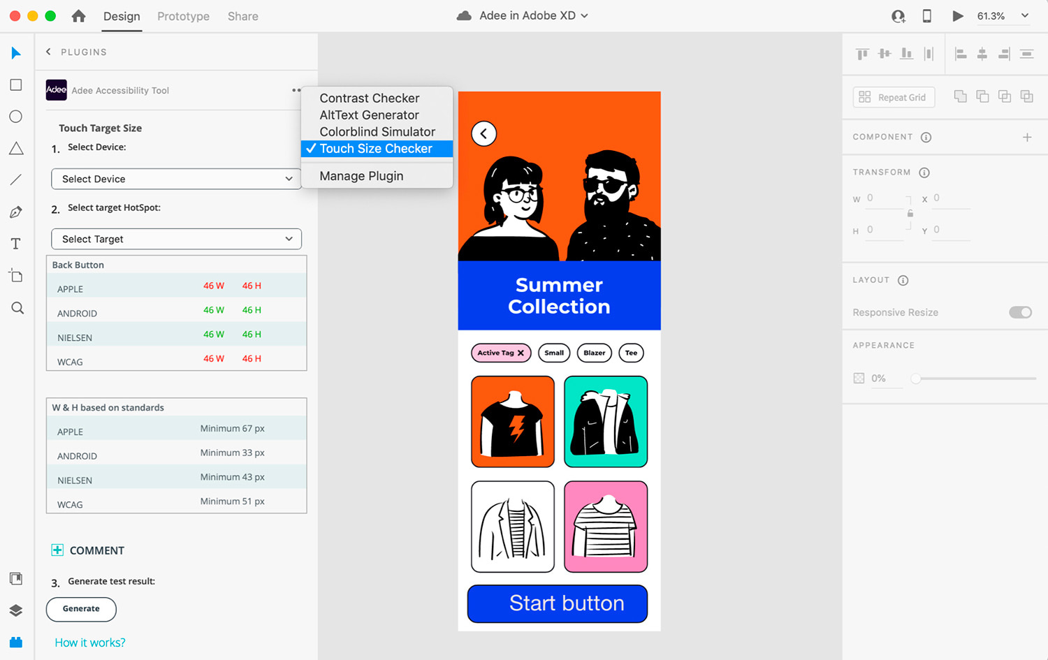Toggle Responsive Resize switch
Screen dimensions: 1048x660
(x=1020, y=312)
